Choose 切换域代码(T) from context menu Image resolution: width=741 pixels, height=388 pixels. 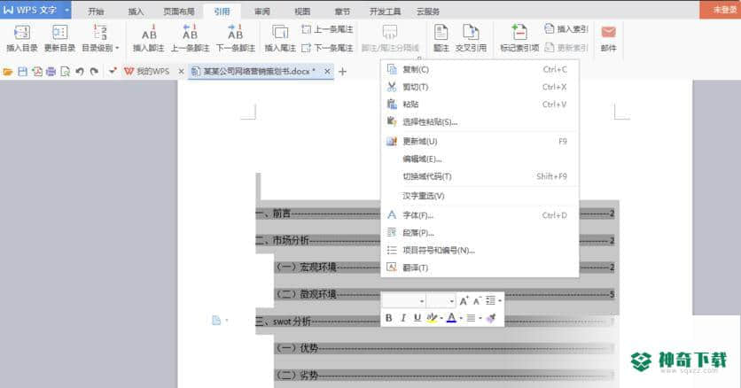[x=480, y=176]
